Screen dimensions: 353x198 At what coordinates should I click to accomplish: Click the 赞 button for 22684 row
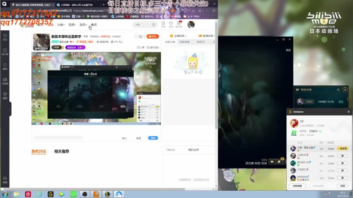(x=342, y=163)
